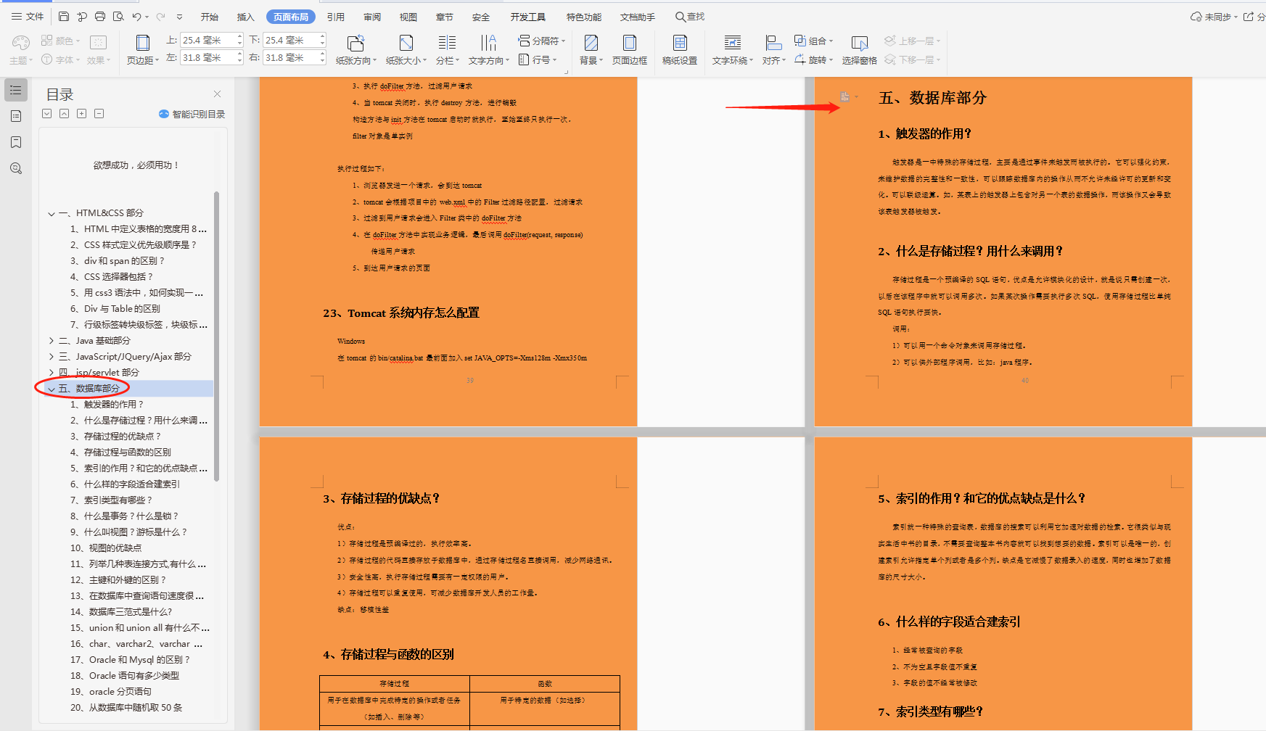Image resolution: width=1266 pixels, height=731 pixels.
Task: Open the 分隔符 breaks dropdown
Action: point(542,41)
